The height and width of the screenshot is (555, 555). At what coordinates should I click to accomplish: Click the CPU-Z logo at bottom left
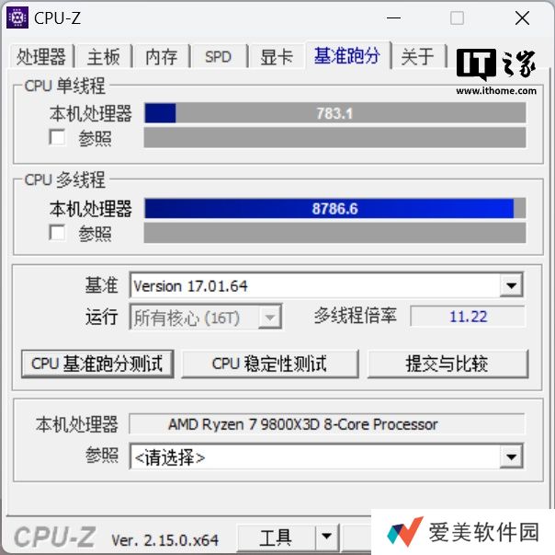pyautogui.click(x=54, y=537)
